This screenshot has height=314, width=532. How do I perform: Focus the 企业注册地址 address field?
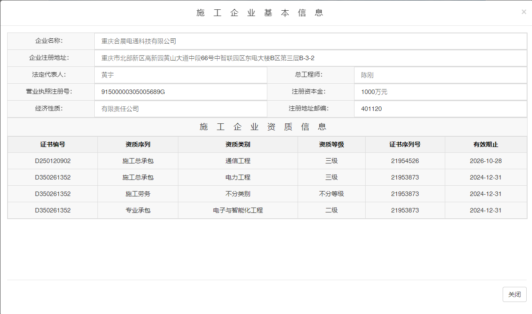[310, 58]
